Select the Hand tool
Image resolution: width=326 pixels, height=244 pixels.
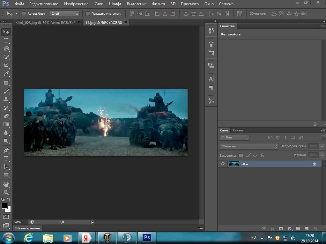pos(6,184)
